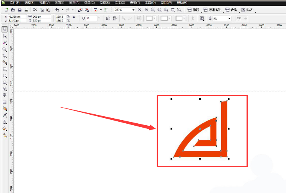
Task: Select the Shape edit tool
Action: tap(5, 36)
